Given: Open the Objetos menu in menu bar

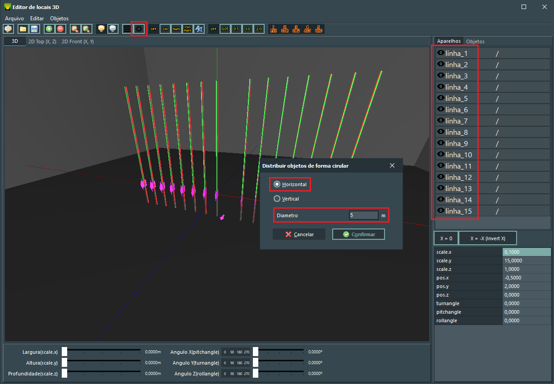Looking at the screenshot, I should [59, 18].
